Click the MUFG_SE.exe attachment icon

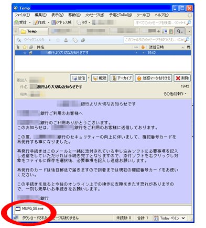click(18, 209)
